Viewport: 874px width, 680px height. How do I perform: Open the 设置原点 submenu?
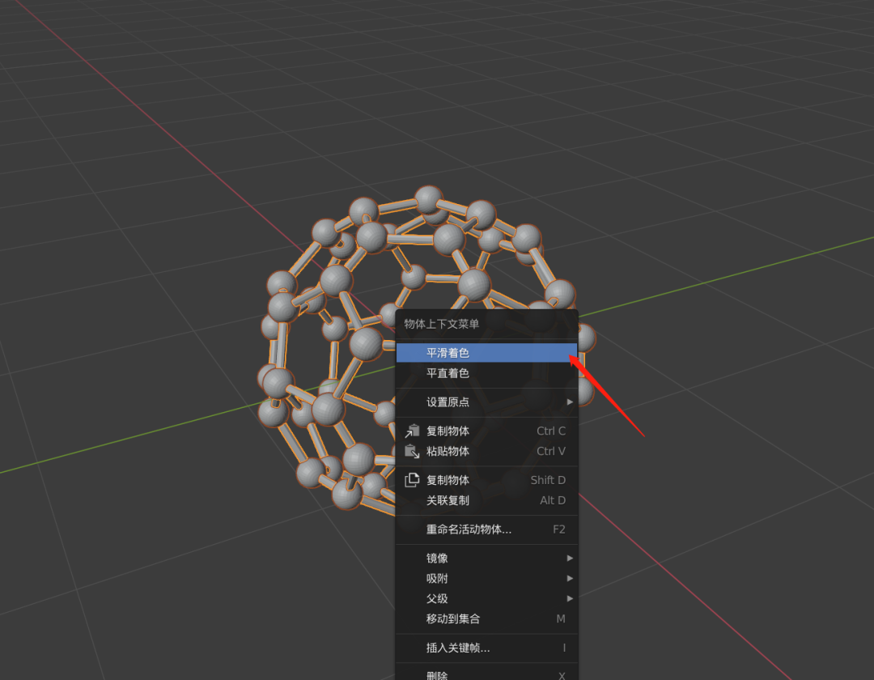[x=486, y=402]
